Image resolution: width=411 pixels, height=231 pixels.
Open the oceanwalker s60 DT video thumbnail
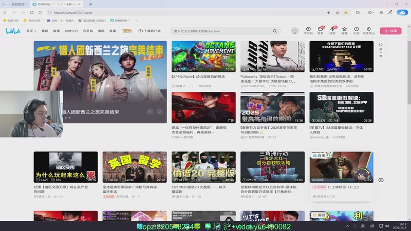coord(342,56)
